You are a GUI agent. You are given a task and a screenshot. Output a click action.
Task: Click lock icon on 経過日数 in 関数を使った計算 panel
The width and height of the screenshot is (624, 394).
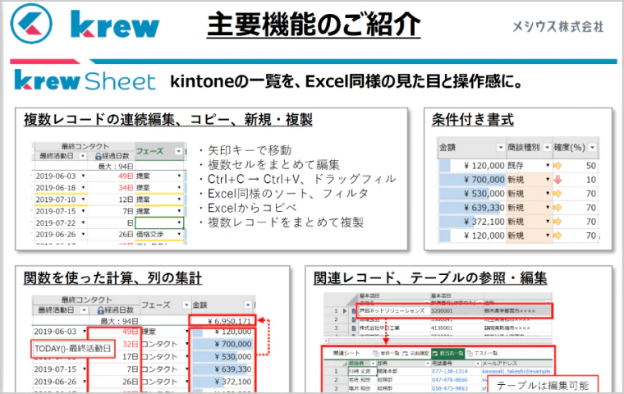[x=101, y=310]
